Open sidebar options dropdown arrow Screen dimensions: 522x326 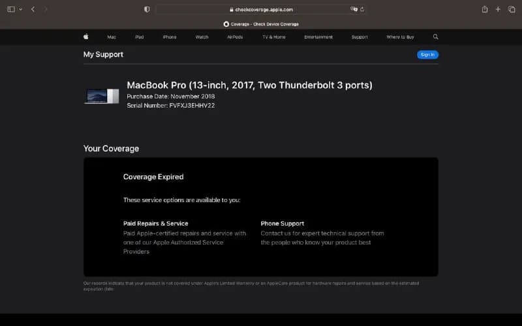(21, 9)
